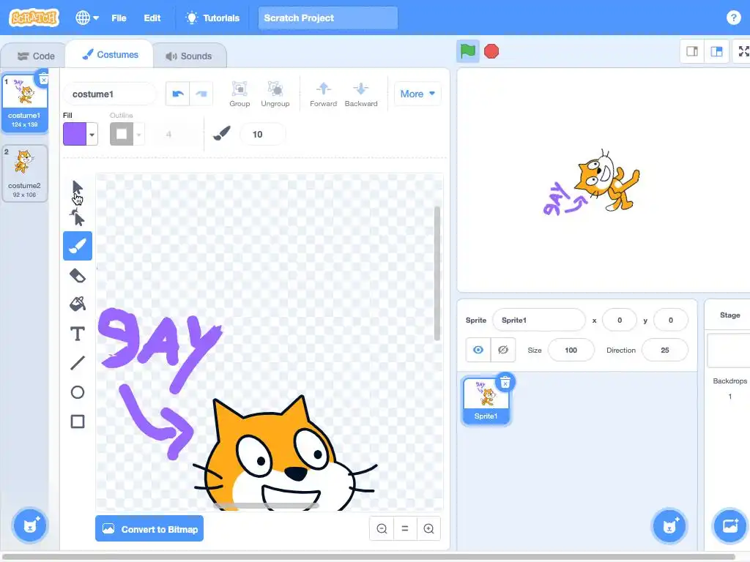The image size is (750, 562).
Task: Open the help question mark
Action: point(733,18)
